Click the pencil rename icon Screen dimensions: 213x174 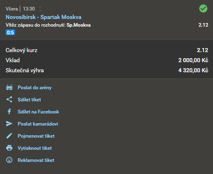click(9, 136)
